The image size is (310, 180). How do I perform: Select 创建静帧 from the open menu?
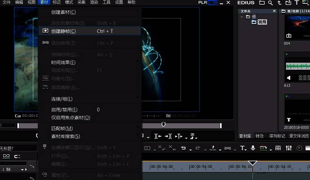(64, 31)
